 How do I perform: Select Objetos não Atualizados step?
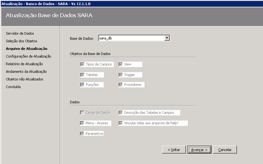[x=25, y=79]
